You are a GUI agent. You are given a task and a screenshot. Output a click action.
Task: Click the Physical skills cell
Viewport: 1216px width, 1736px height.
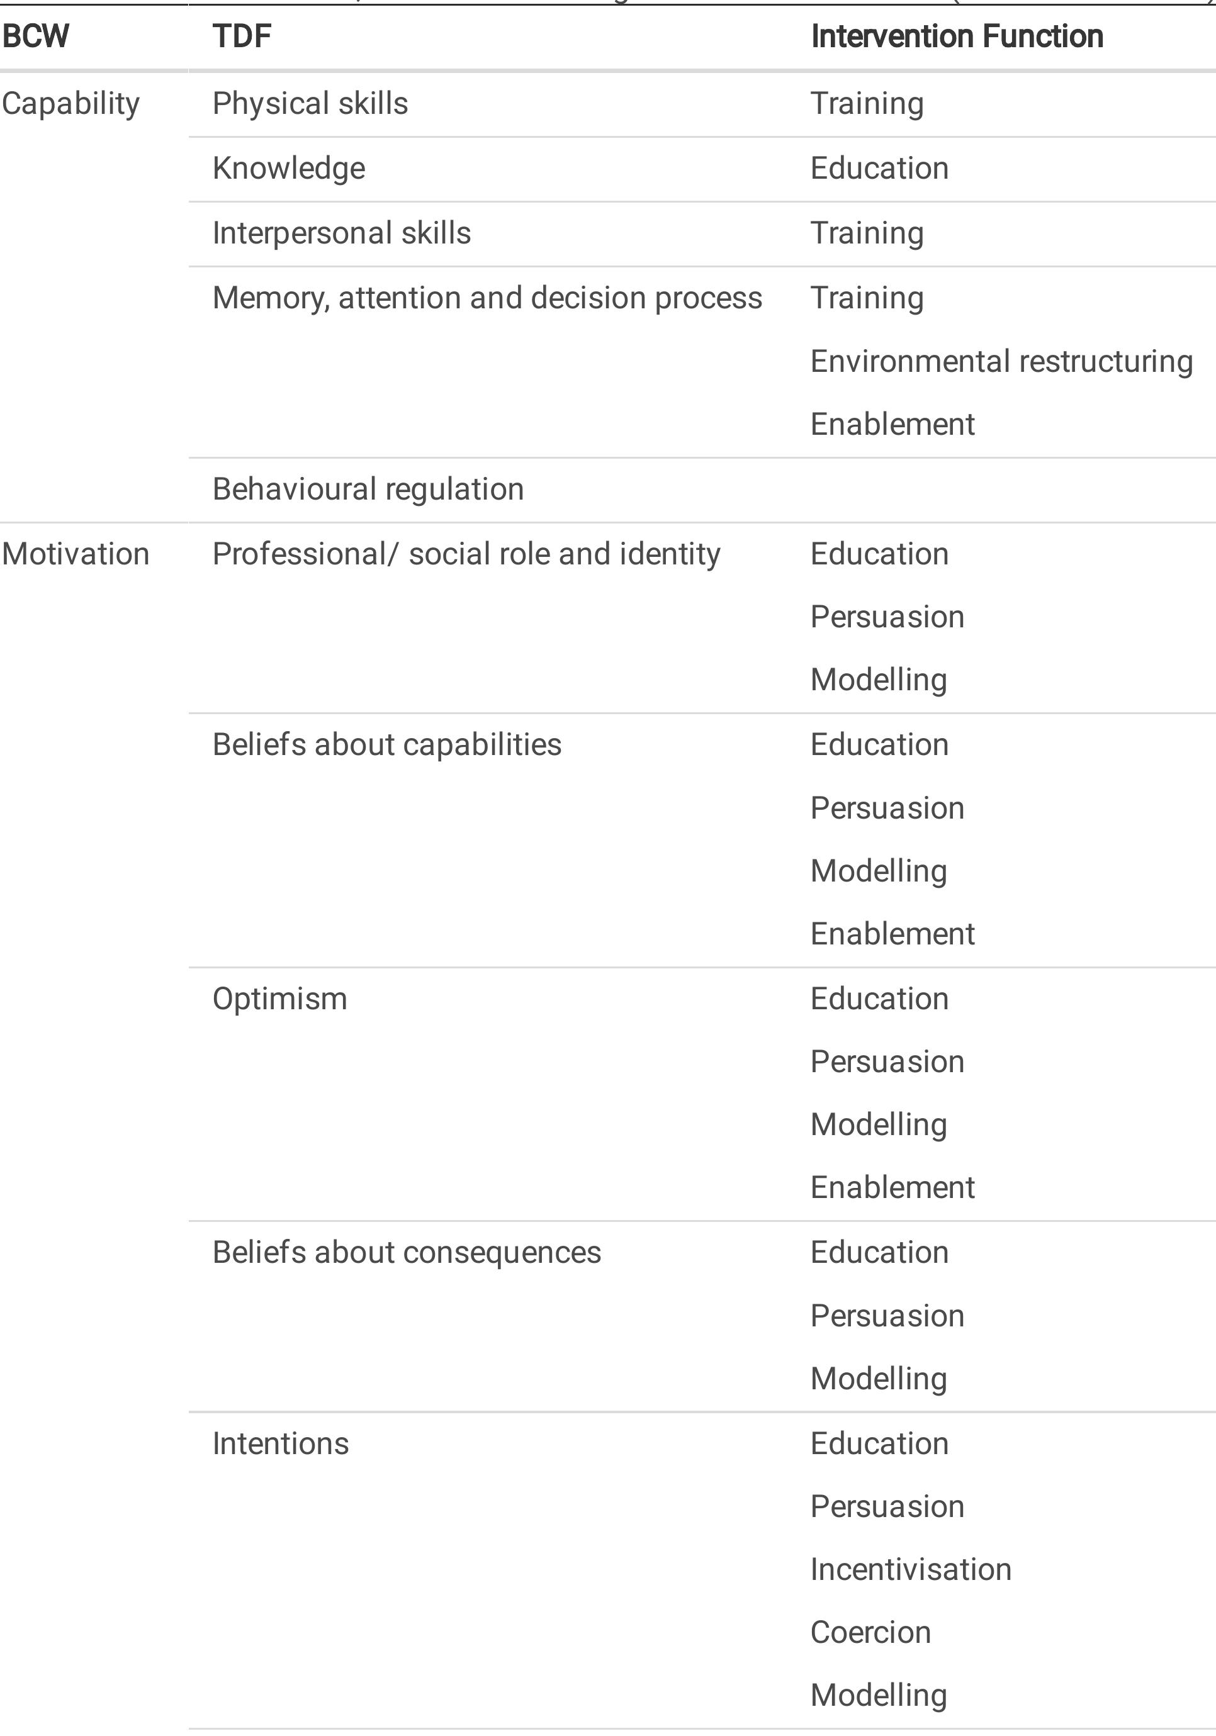310,104
